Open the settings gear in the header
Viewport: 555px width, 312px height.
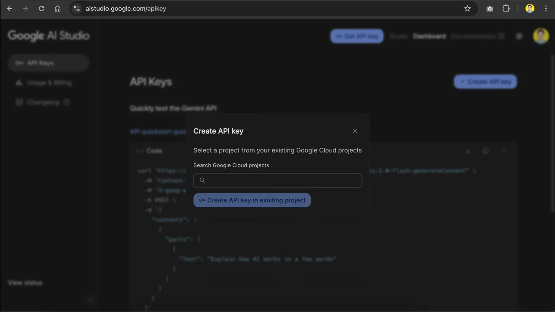[x=519, y=36]
